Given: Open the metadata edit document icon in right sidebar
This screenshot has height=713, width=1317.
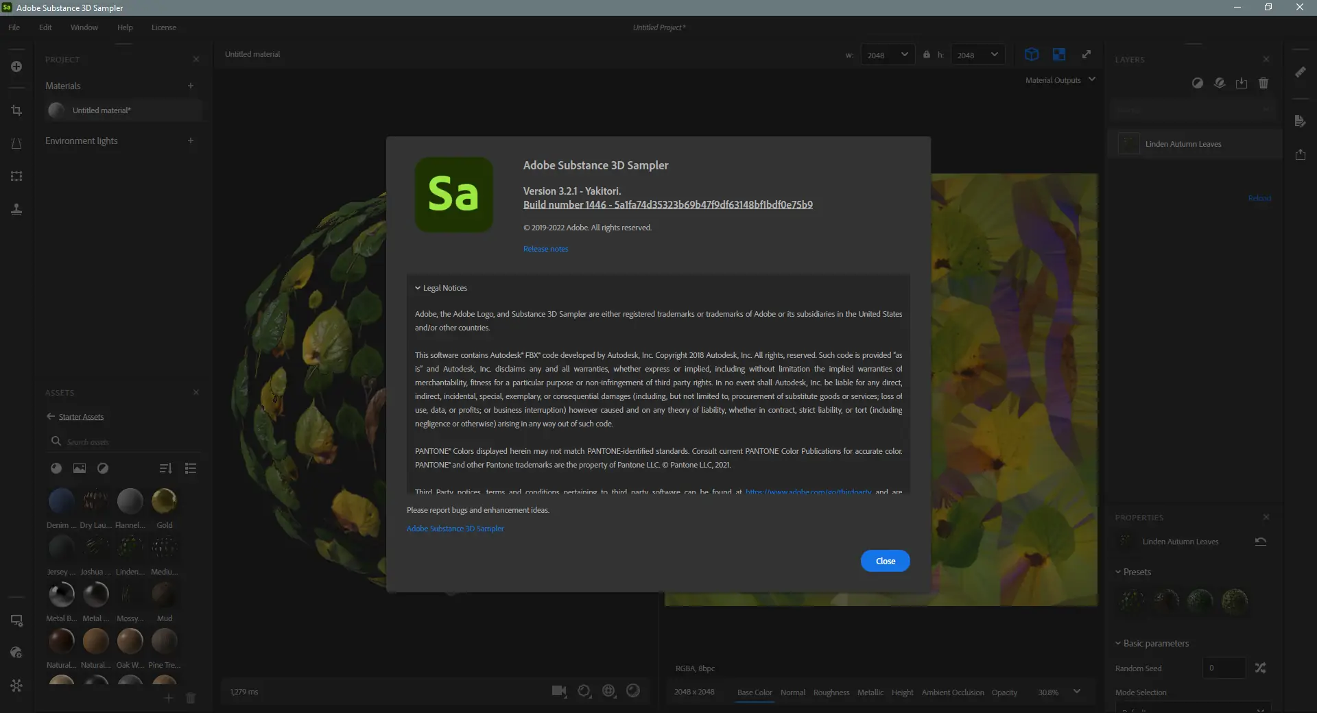Looking at the screenshot, I should pyautogui.click(x=1301, y=121).
